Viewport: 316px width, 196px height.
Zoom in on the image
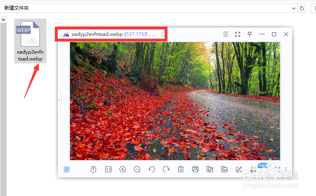123,169
